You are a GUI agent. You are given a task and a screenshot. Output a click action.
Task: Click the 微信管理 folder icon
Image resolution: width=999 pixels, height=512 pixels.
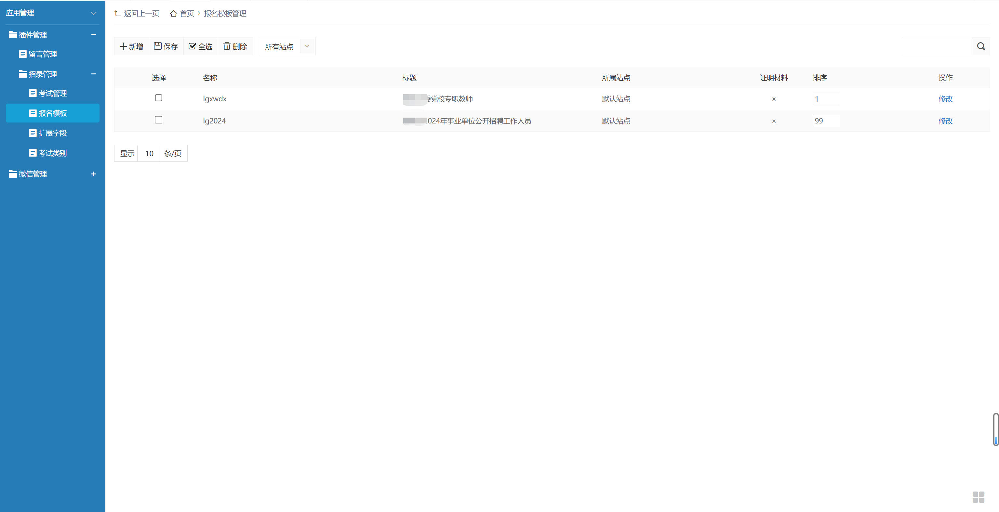point(13,174)
